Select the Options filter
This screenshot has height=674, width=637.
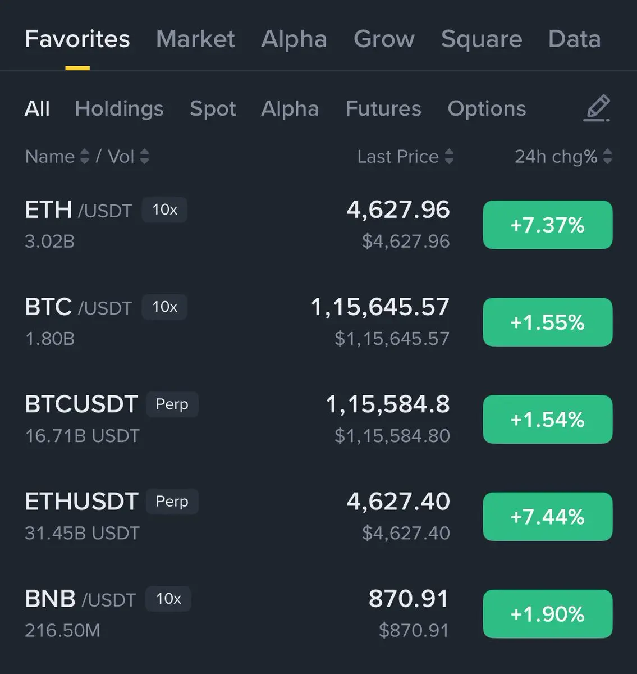487,108
